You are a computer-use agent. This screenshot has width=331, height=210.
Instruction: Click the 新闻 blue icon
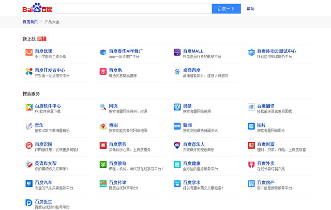click(177, 126)
